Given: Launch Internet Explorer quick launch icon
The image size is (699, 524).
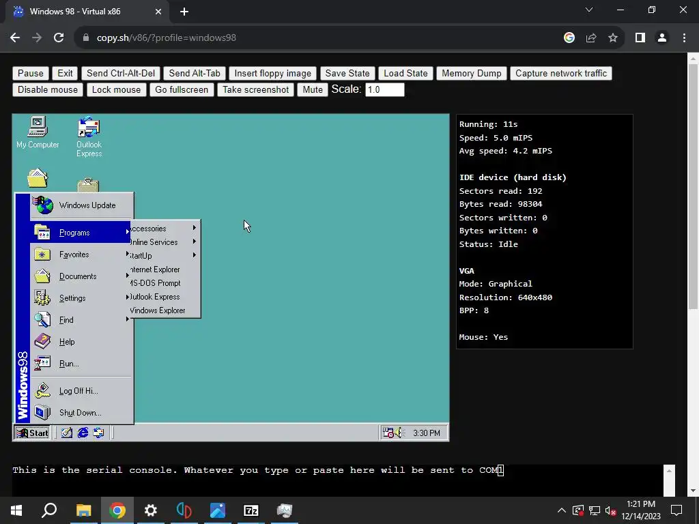Looking at the screenshot, I should (x=83, y=433).
